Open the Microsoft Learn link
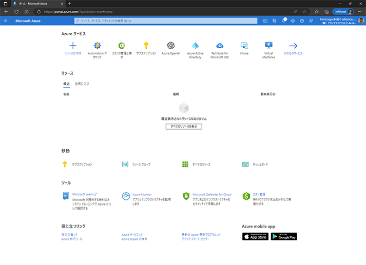Screen dimensions: 366x265 coord(84,194)
